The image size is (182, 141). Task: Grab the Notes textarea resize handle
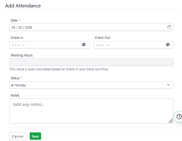(x=171, y=121)
